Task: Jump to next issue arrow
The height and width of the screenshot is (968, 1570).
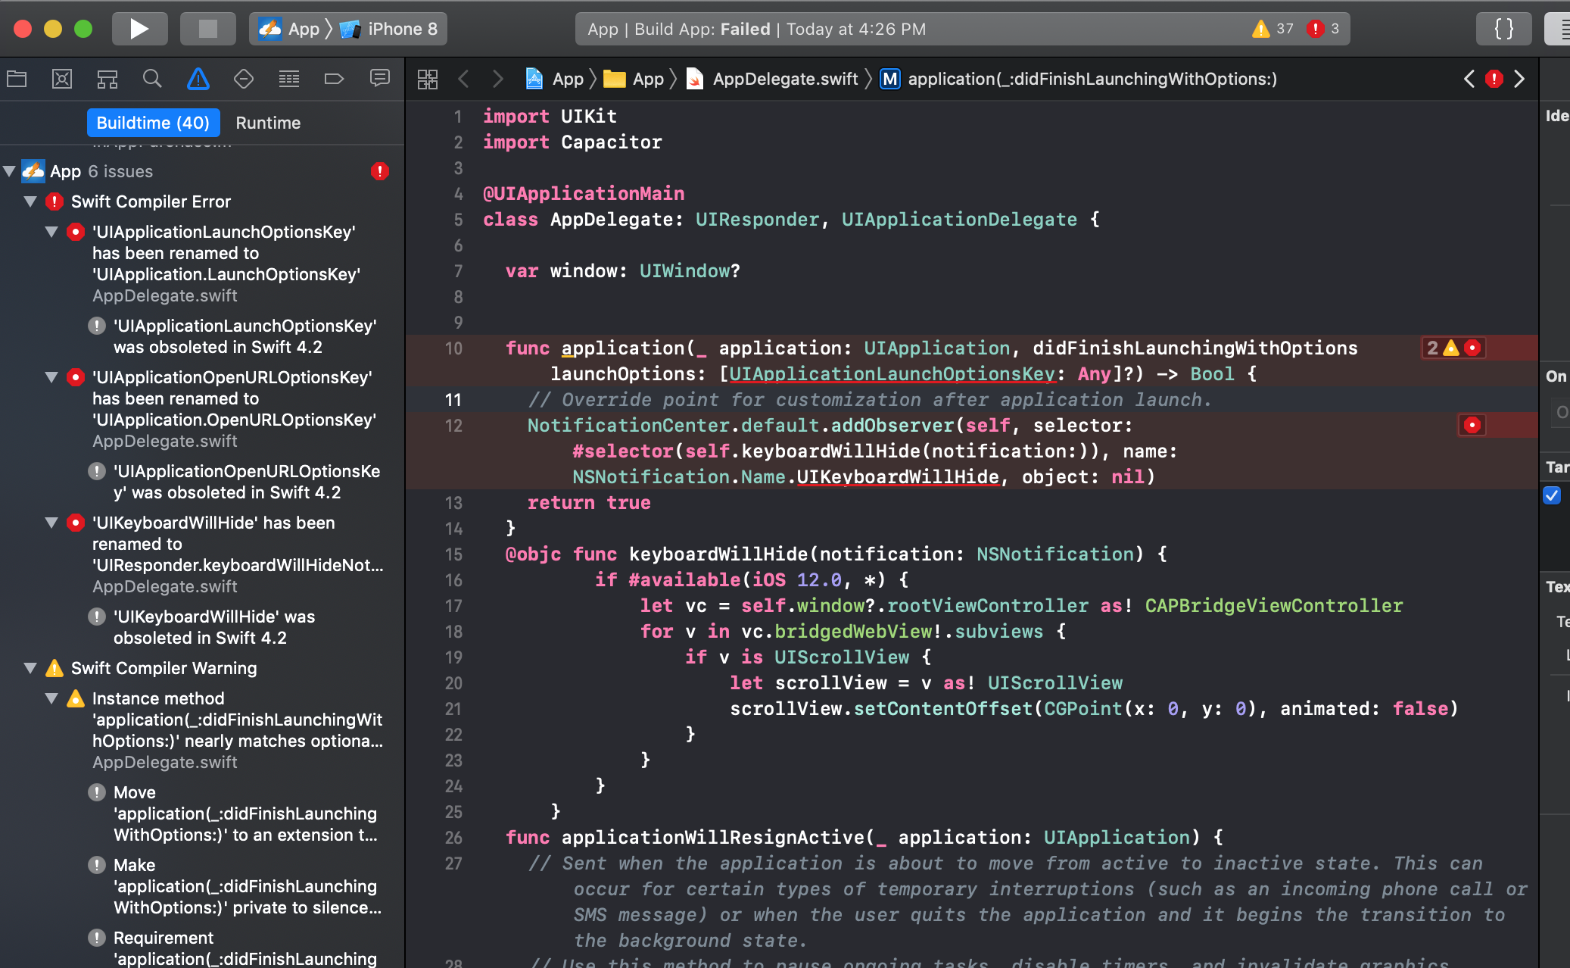Action: pos(1519,79)
